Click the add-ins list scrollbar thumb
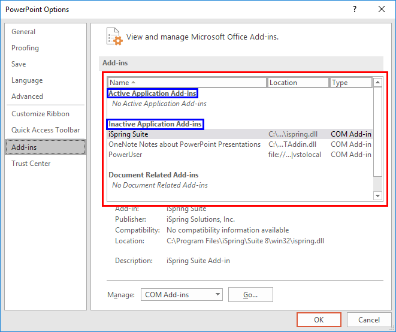This screenshot has width=396, height=332. [x=377, y=132]
